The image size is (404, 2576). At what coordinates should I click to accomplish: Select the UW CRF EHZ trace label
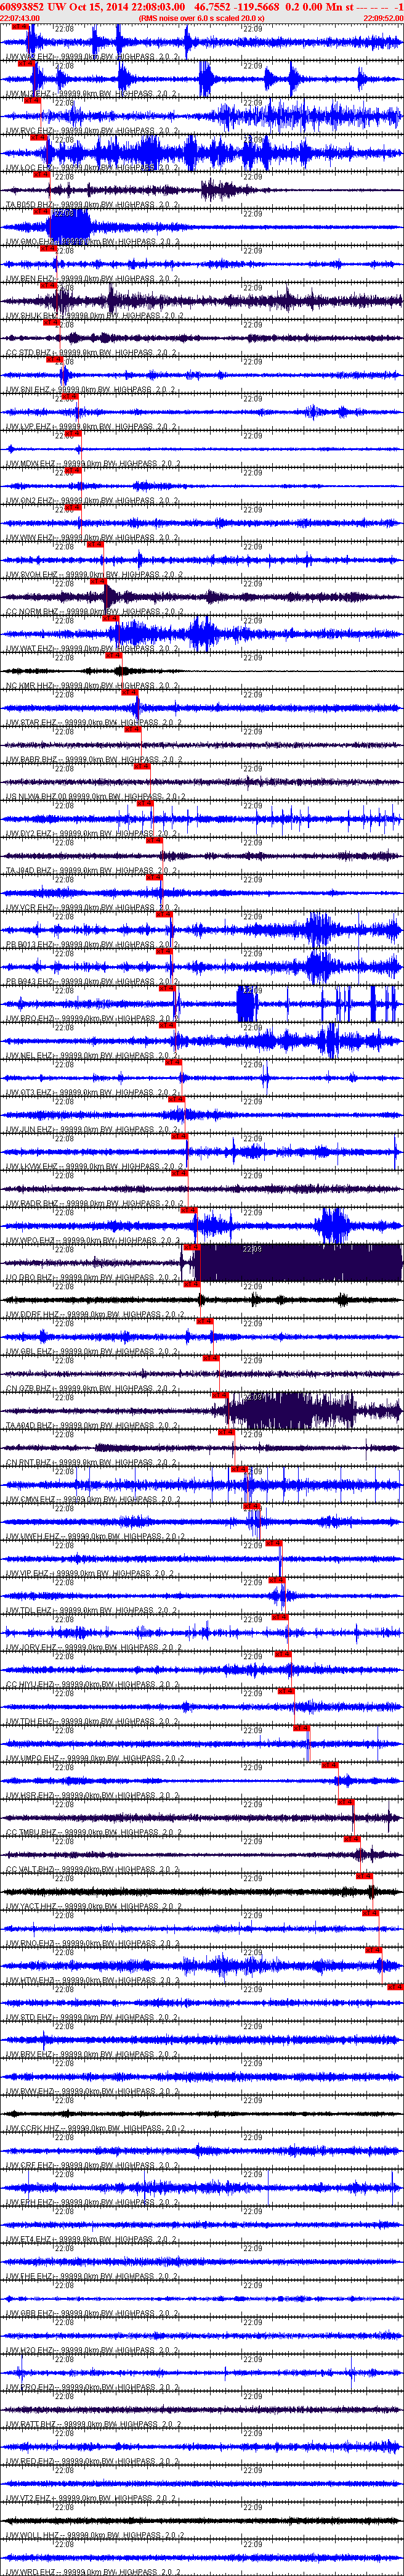pos(93,2165)
